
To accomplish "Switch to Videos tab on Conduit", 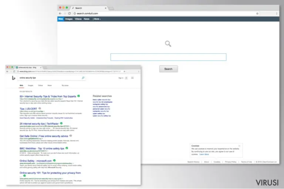I will 78,19.
